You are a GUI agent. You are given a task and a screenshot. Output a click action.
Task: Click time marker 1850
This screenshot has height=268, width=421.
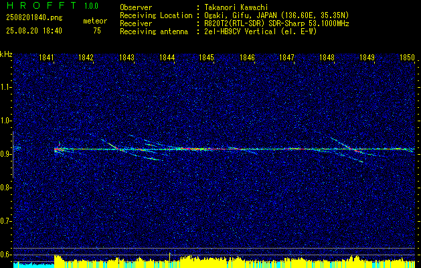click(x=408, y=58)
